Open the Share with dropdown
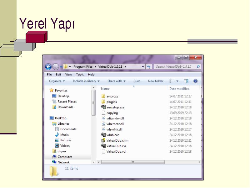250x188 pixels. tap(116, 81)
